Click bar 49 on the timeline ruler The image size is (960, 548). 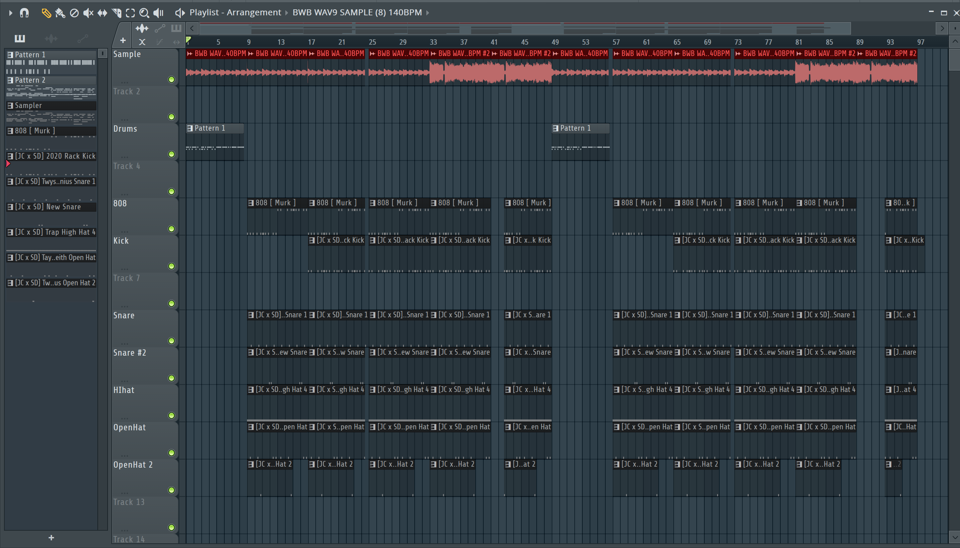click(555, 42)
